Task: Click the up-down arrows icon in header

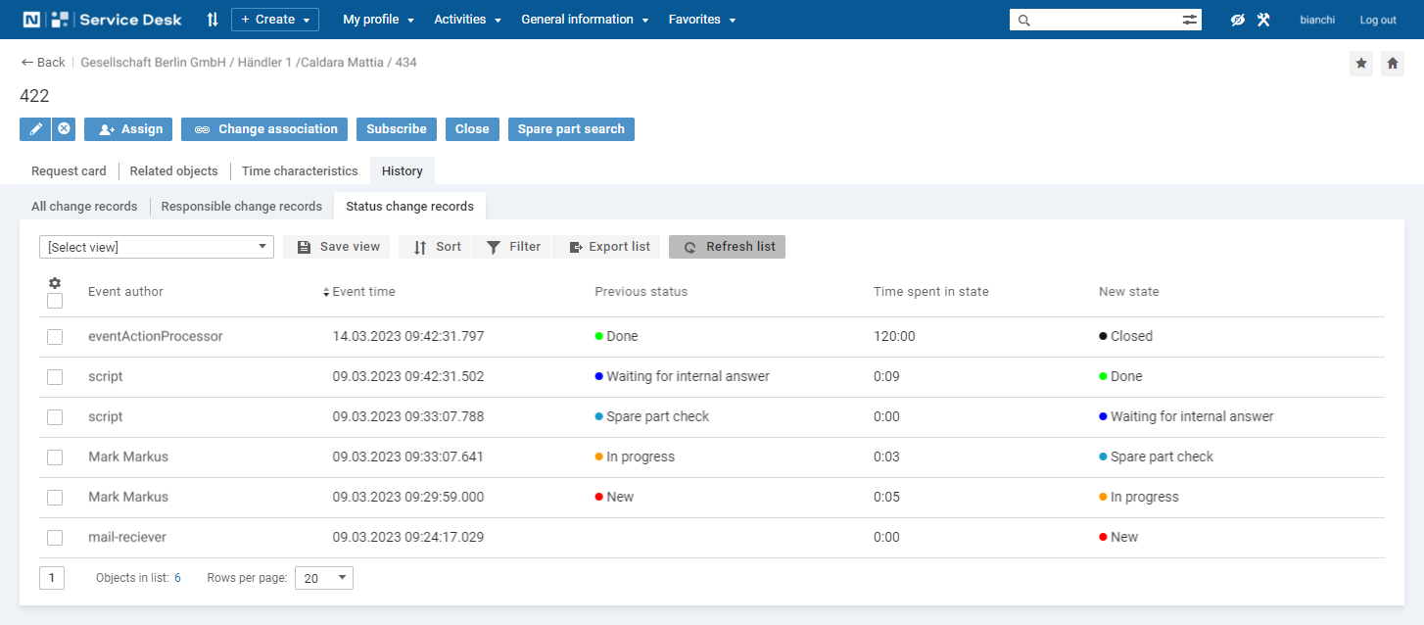Action: click(x=213, y=20)
